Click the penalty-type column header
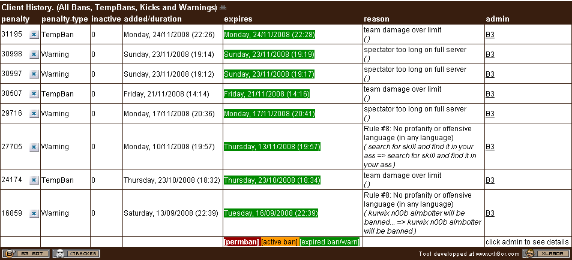Screen dimensions: 572x260 (64, 19)
